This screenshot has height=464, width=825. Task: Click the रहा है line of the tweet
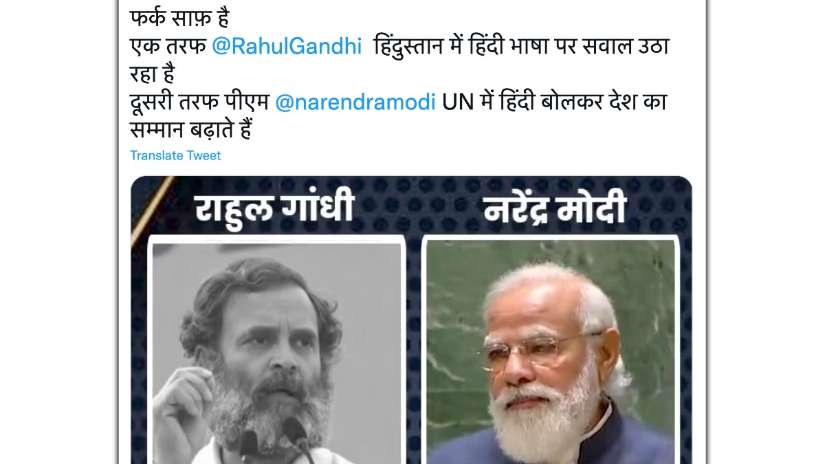coord(152,74)
